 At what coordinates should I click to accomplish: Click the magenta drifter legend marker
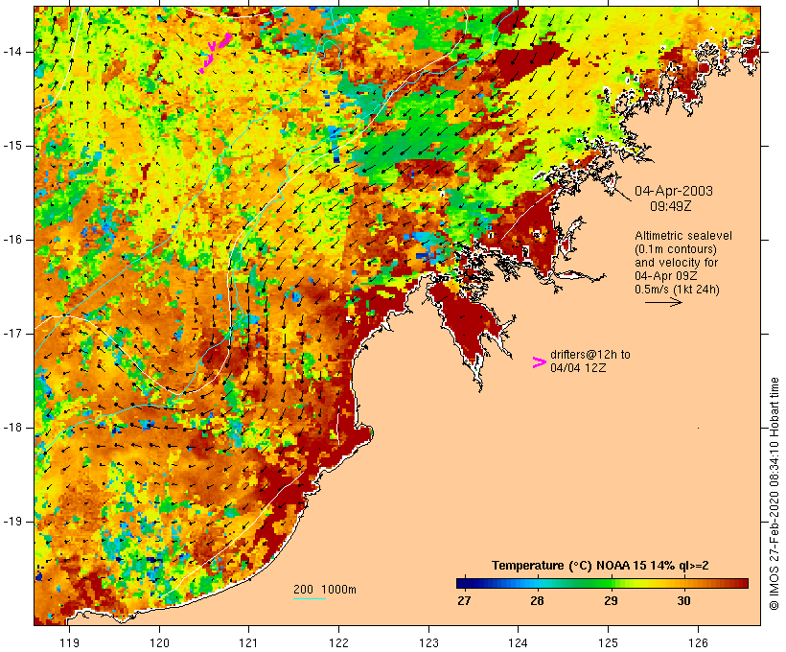click(x=539, y=362)
